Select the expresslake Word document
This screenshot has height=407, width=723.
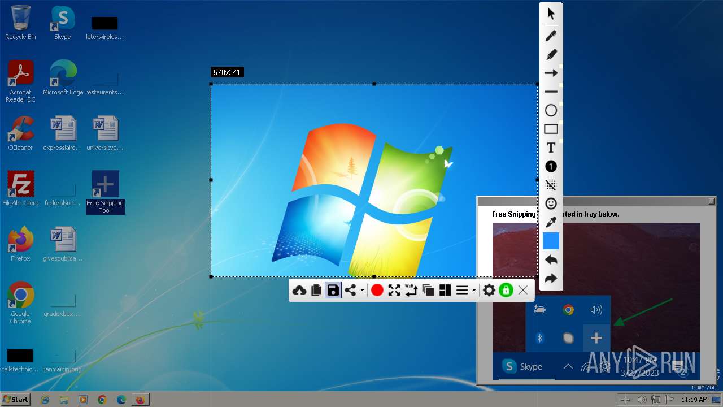[63, 133]
